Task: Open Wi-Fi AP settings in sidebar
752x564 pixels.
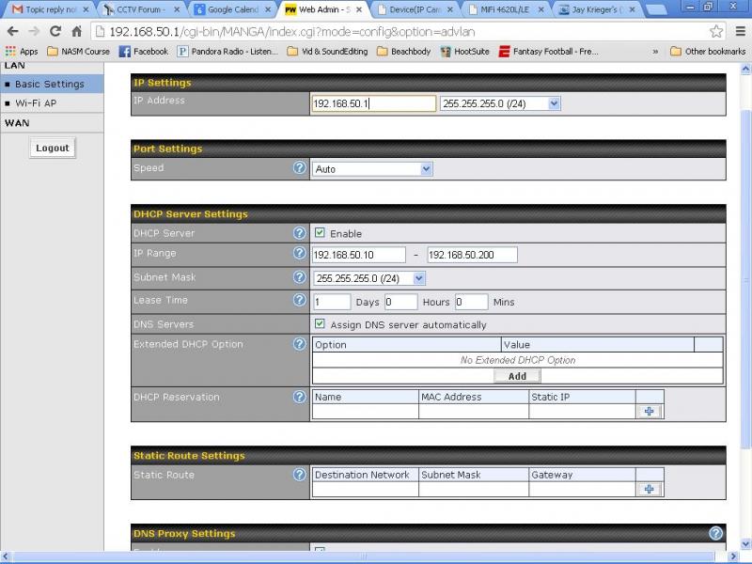Action: coord(52,103)
